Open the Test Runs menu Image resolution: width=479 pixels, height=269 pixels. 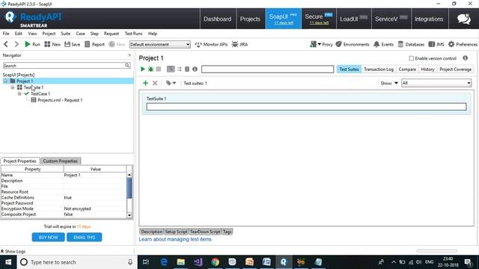[x=133, y=34]
